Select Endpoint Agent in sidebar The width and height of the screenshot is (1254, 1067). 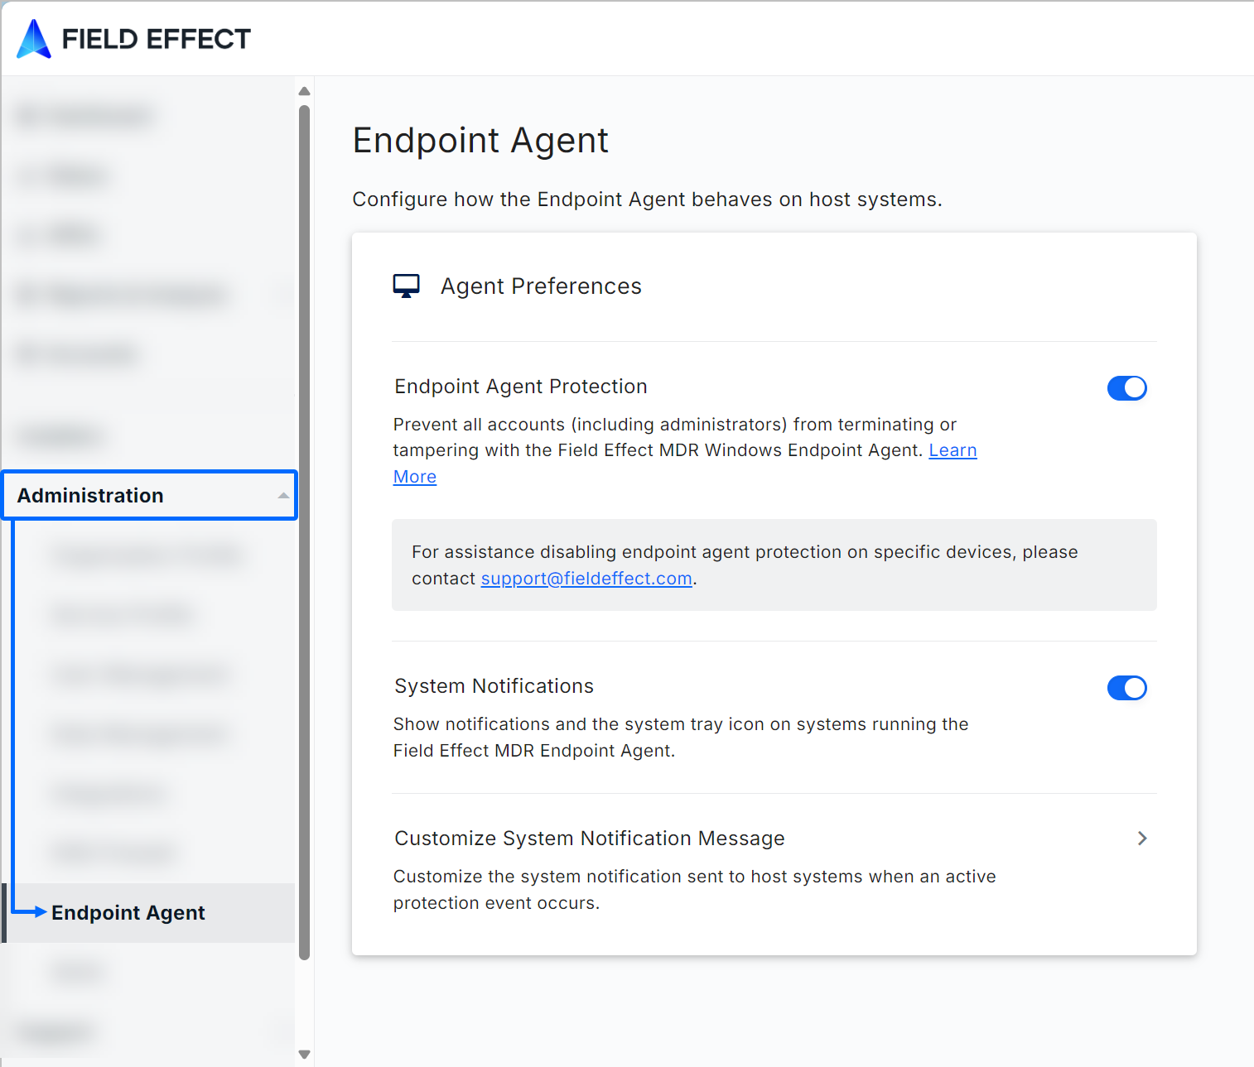click(x=149, y=913)
